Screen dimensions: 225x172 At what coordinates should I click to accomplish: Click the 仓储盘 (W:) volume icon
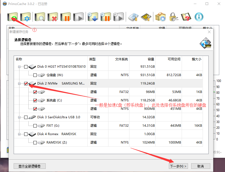(x=41, y=75)
